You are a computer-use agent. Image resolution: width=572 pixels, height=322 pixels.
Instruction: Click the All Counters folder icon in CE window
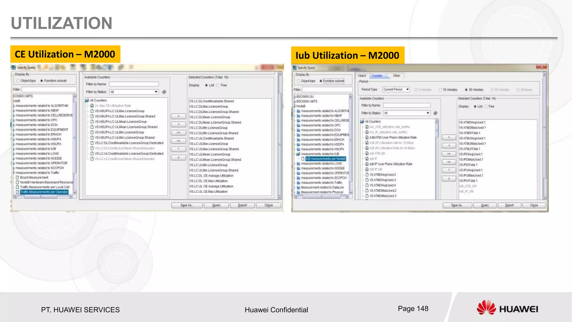click(87, 100)
